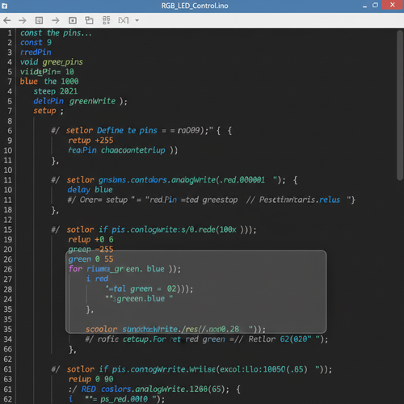The image size is (404, 404).
Task: Click 'Define te pins' in setlor line
Action: coord(127,130)
